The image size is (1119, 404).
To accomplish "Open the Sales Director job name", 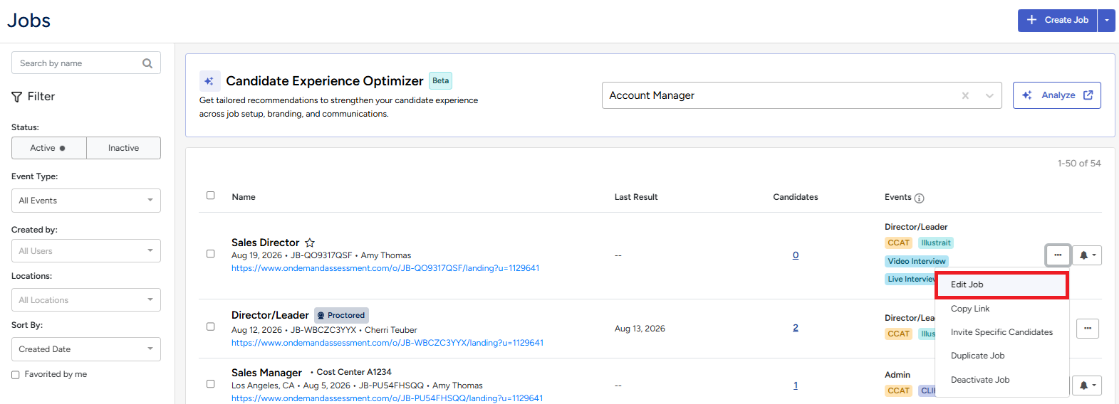I will [x=265, y=243].
